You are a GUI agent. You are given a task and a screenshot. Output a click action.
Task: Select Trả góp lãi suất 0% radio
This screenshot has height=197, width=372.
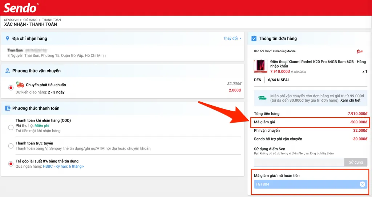click(x=11, y=164)
